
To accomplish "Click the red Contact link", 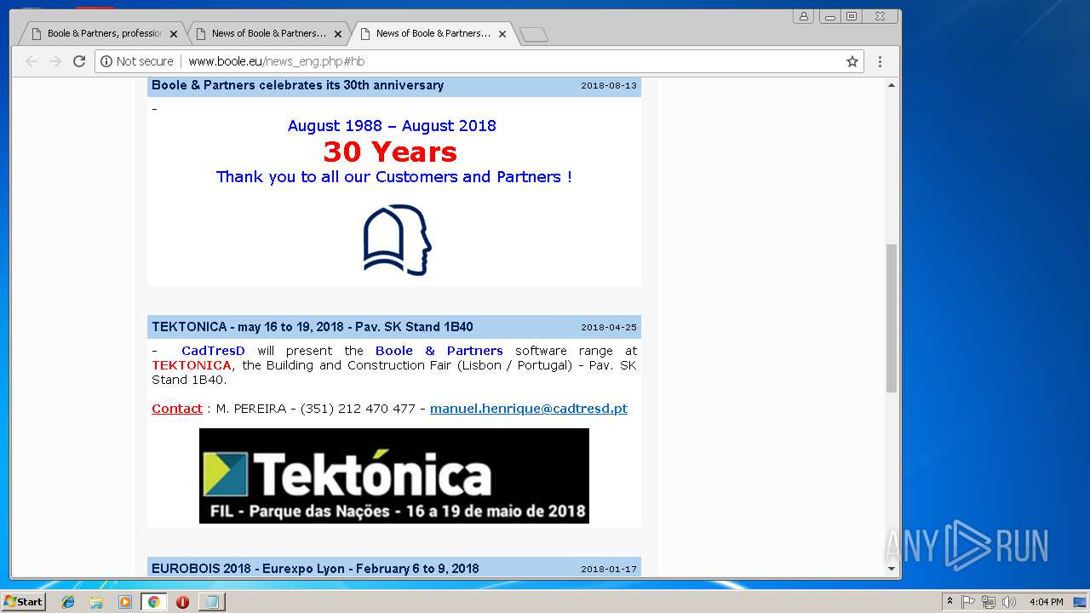I will click(x=177, y=409).
